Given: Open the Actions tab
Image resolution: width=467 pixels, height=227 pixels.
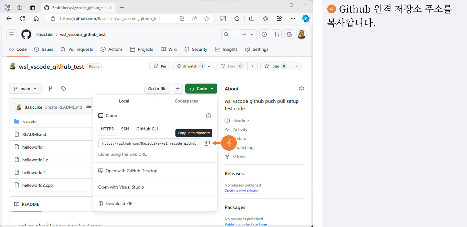Looking at the screenshot, I should pyautogui.click(x=112, y=49).
